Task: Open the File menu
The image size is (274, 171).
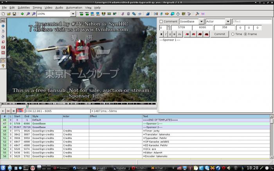Action: tap(4, 8)
